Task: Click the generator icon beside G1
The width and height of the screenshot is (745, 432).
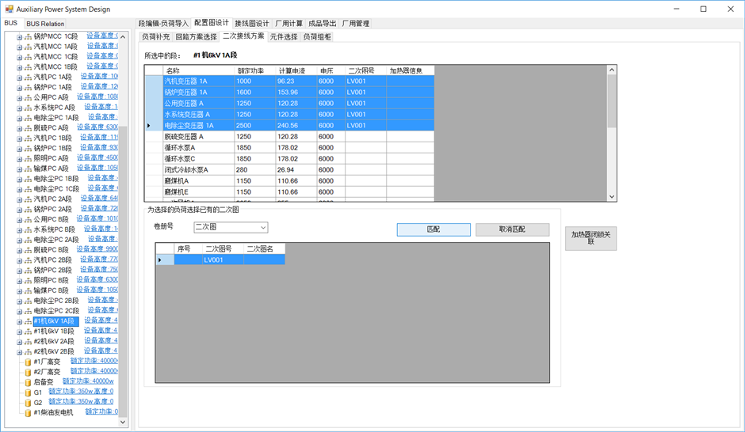Action: click(28, 392)
